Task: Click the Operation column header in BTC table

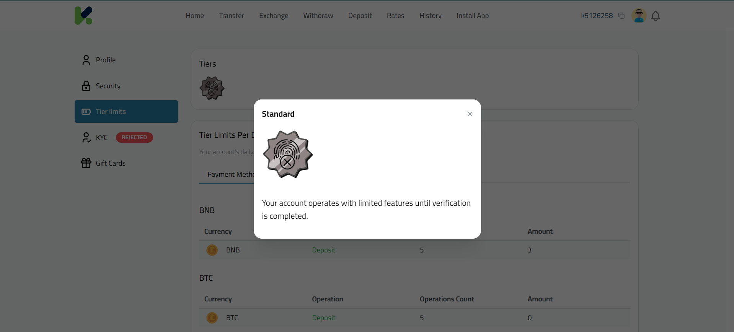Action: pyautogui.click(x=328, y=299)
